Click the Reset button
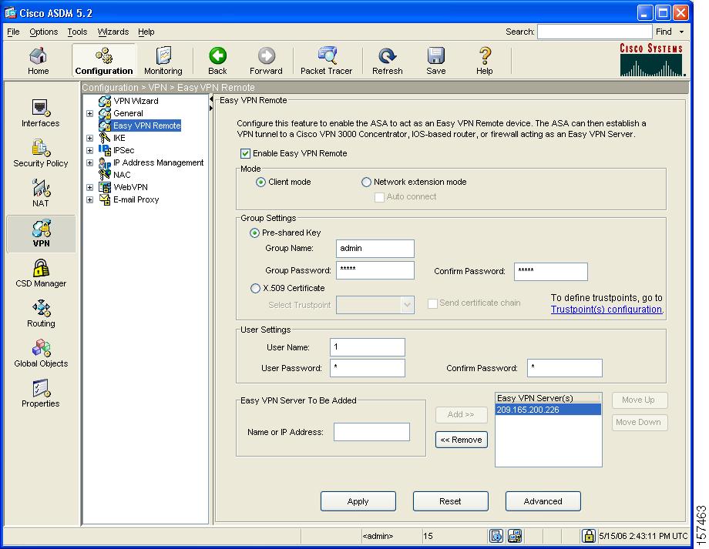The height and width of the screenshot is (549, 709). tap(450, 501)
